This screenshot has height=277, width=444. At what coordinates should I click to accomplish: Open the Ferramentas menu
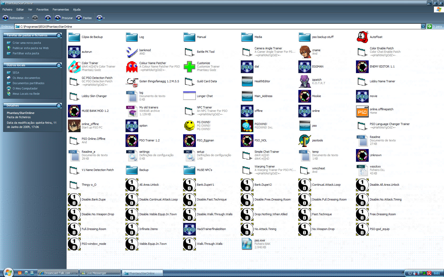pos(61,9)
